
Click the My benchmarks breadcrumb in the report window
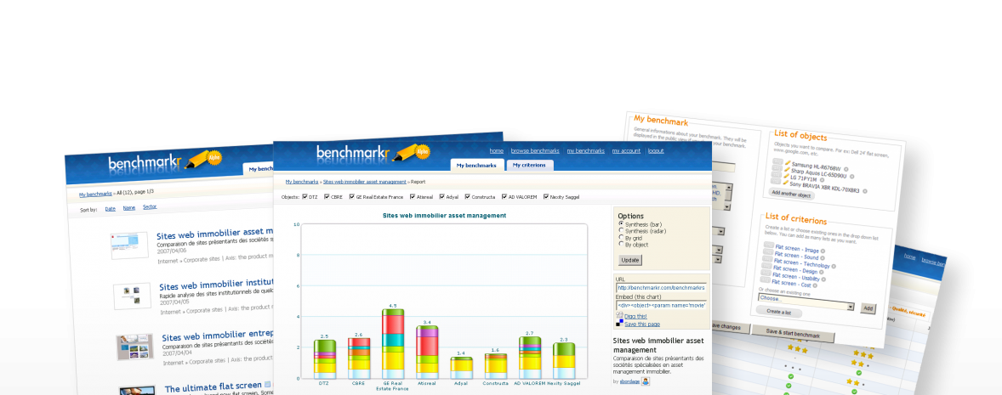pos(302,182)
